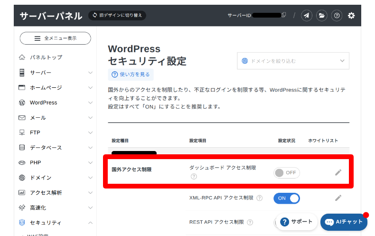Click the WordPress セキュリティ設定 page heading

pos(147,55)
